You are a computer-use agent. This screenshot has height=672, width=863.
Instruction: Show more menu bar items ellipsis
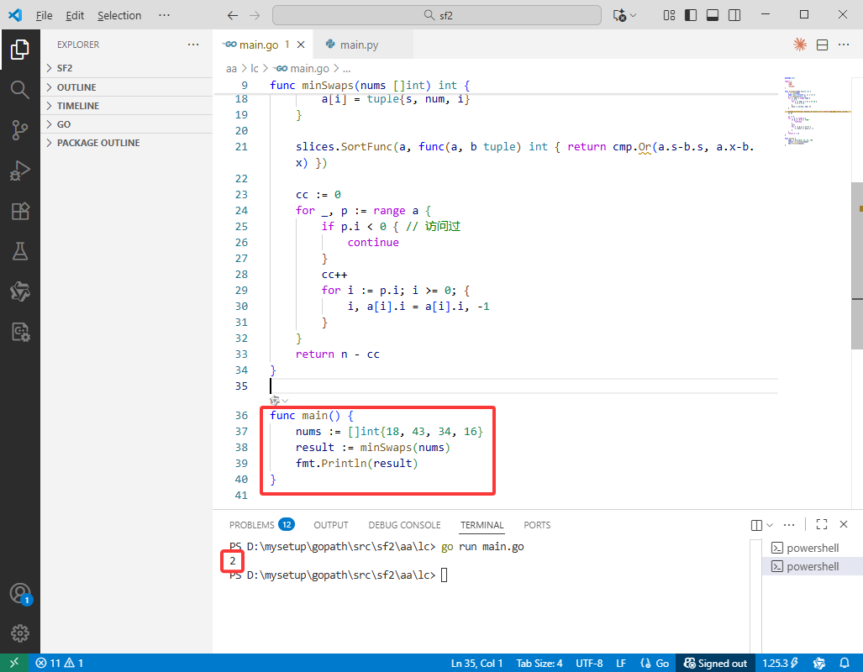coord(164,15)
